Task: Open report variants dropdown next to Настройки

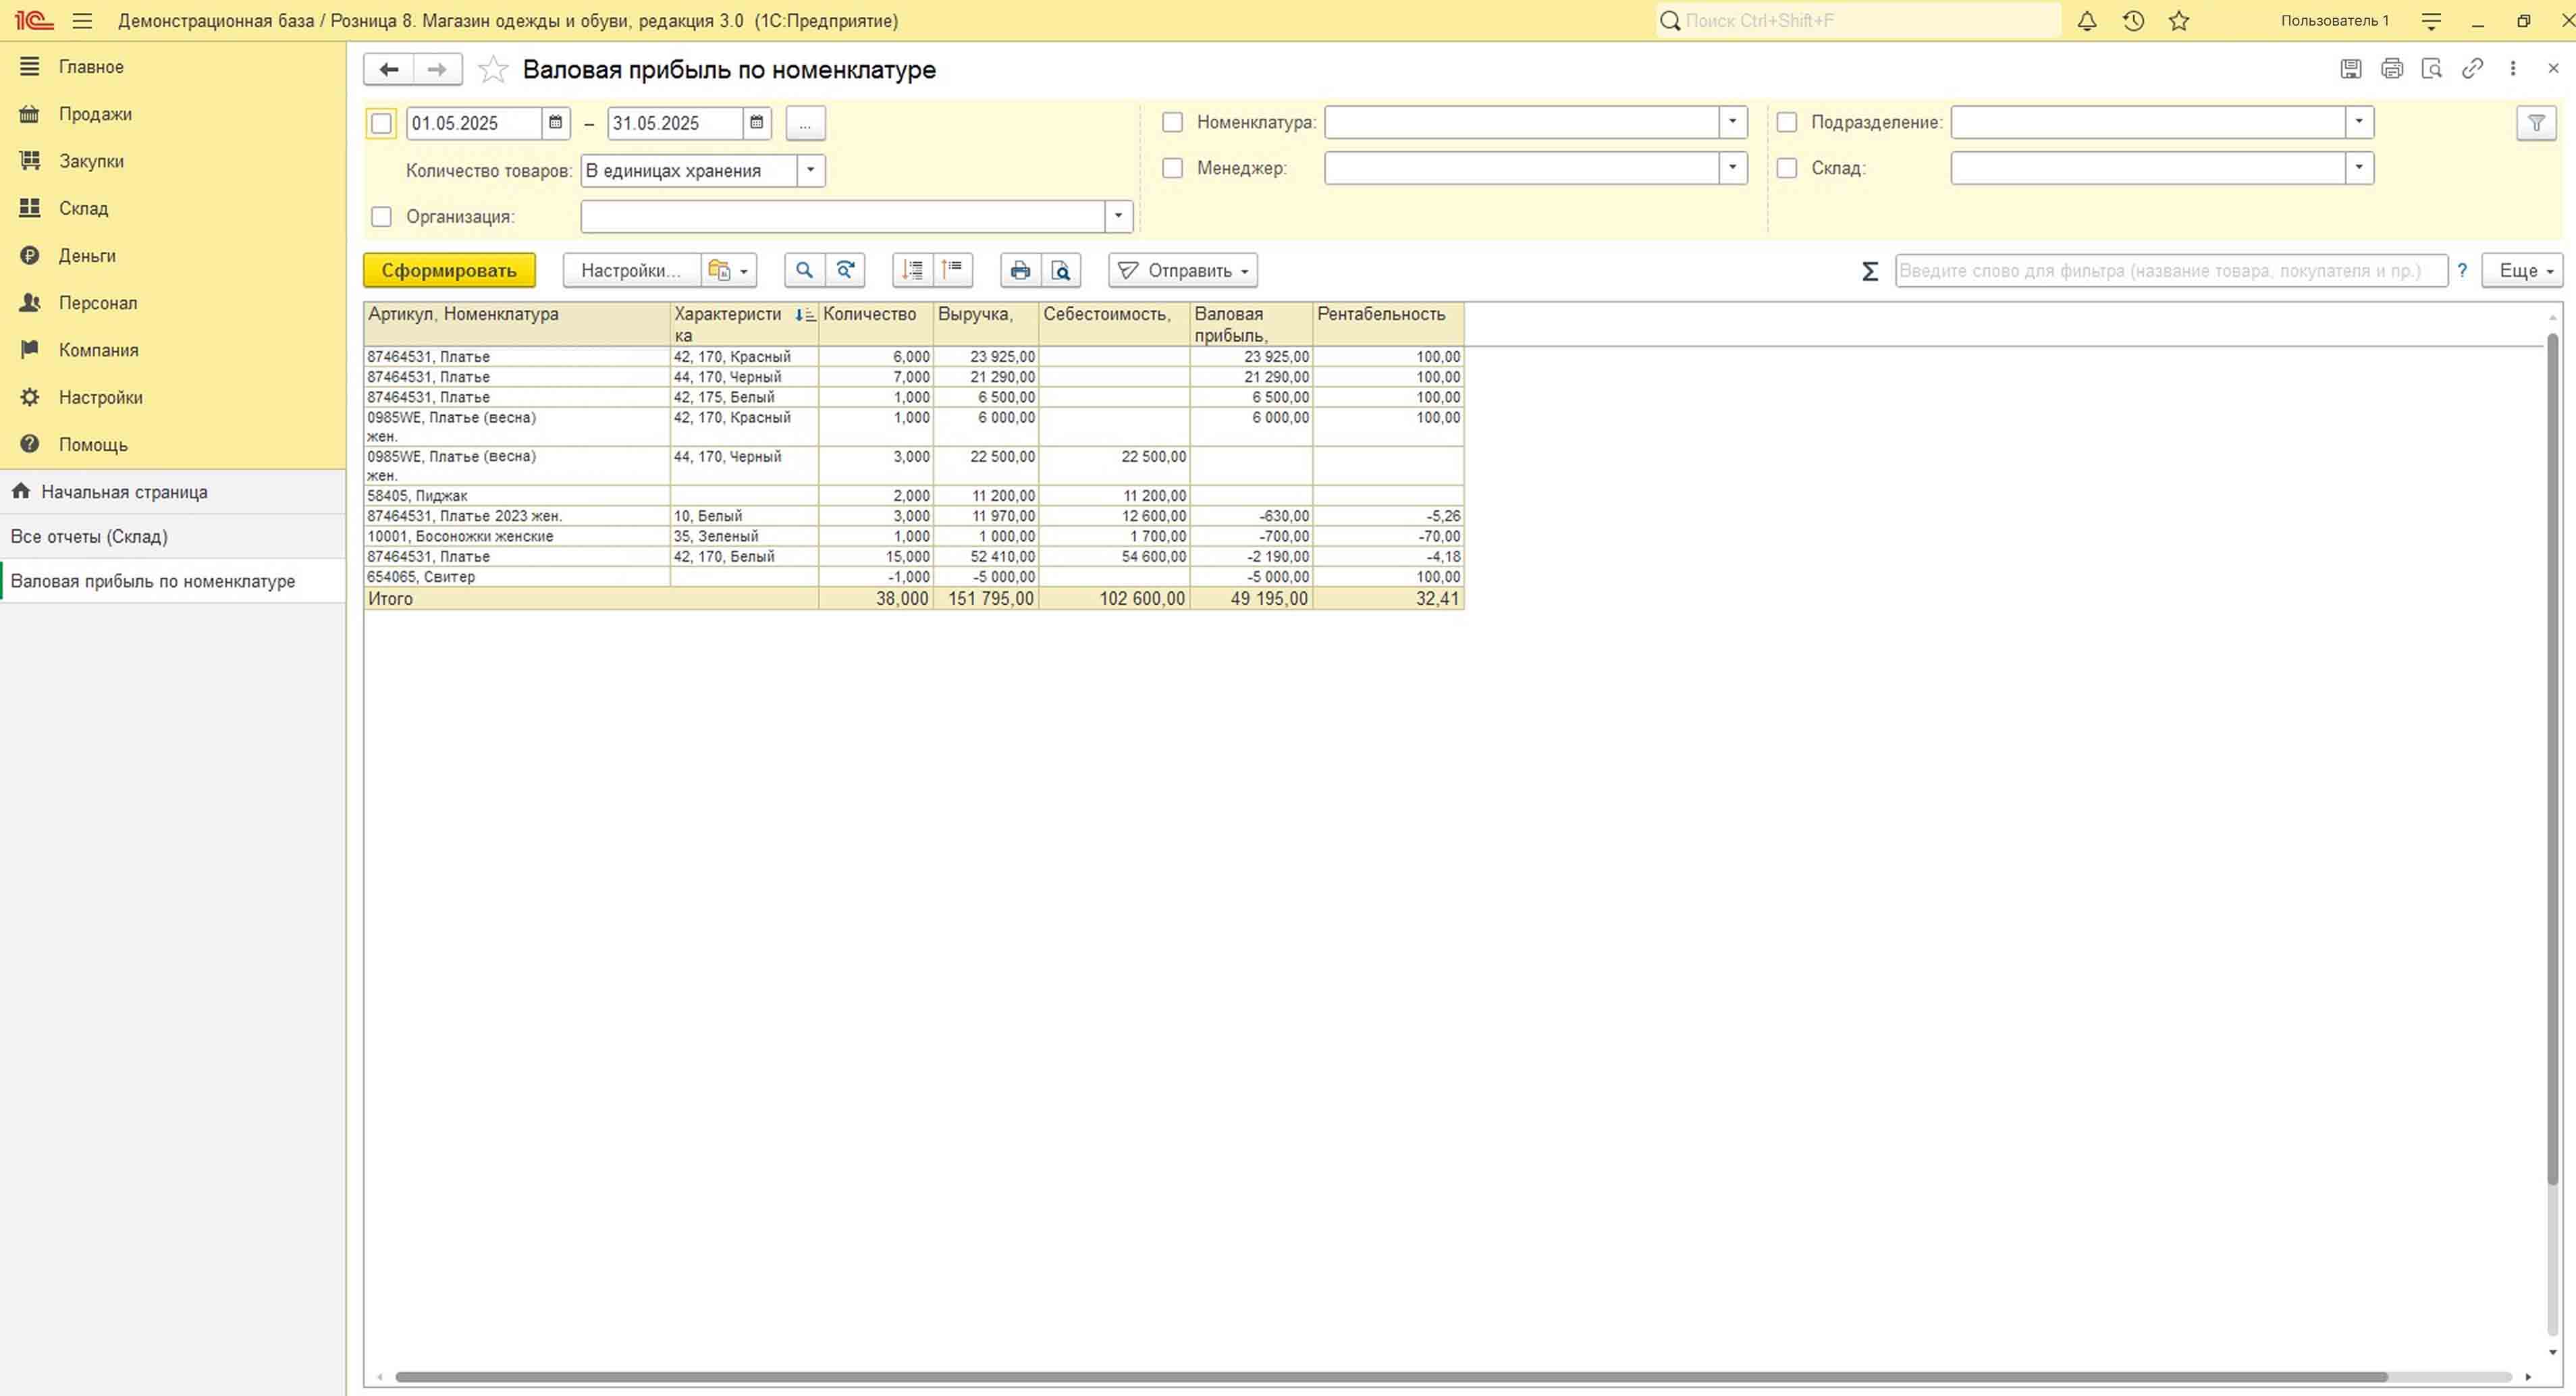Action: [x=729, y=270]
